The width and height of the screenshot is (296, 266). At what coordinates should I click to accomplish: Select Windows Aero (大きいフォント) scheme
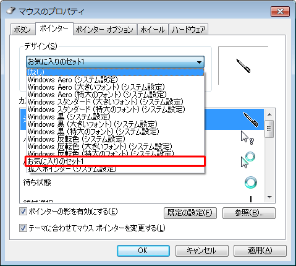click(116, 87)
